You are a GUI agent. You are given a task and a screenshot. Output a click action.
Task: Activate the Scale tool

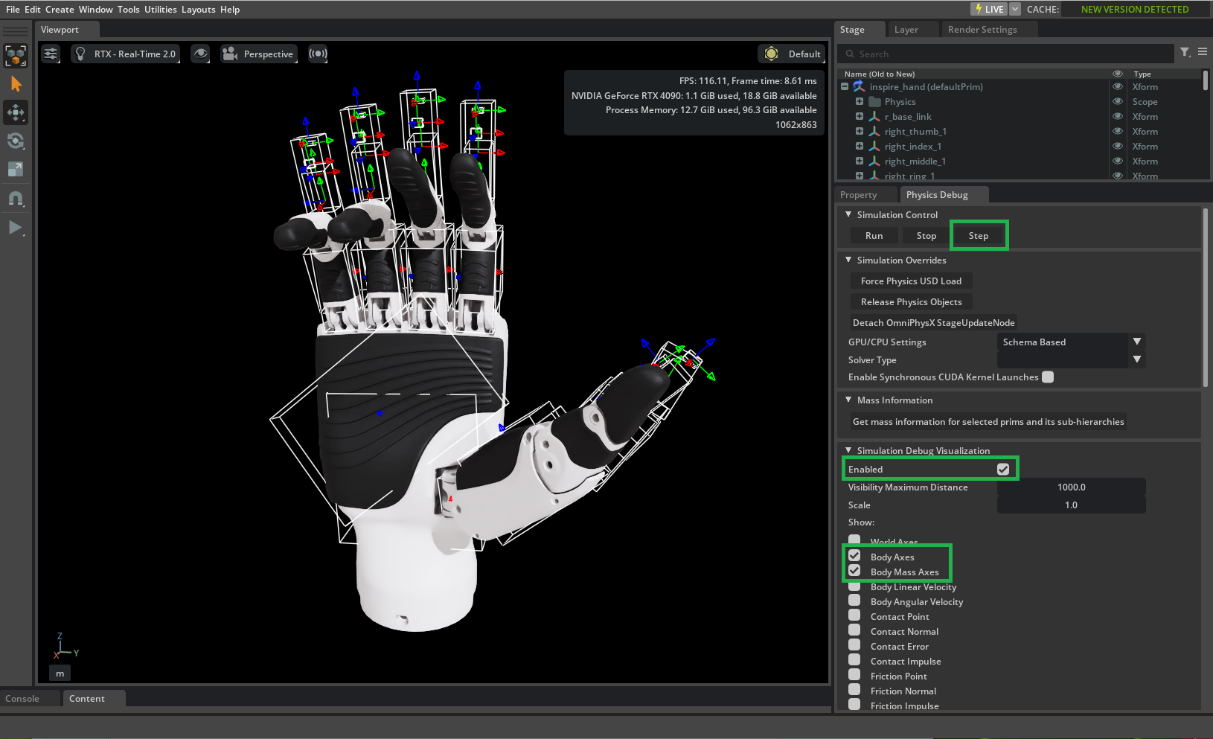(x=16, y=169)
